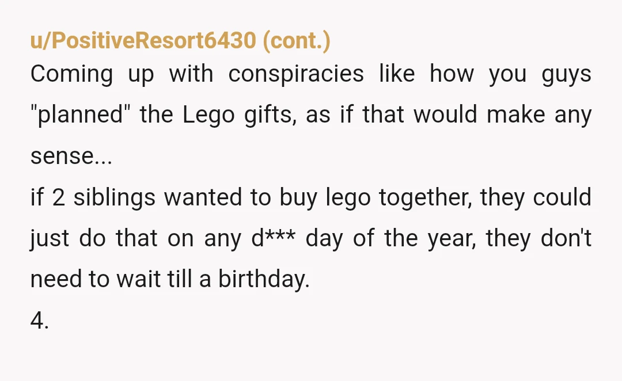Click the "(cont.)" label after username
The image size is (622, 381).
pyautogui.click(x=297, y=40)
